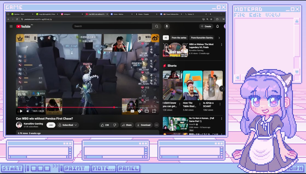Open 'No I'm Not A Human' video title
The width and height of the screenshot is (306, 174).
[x=201, y=120]
